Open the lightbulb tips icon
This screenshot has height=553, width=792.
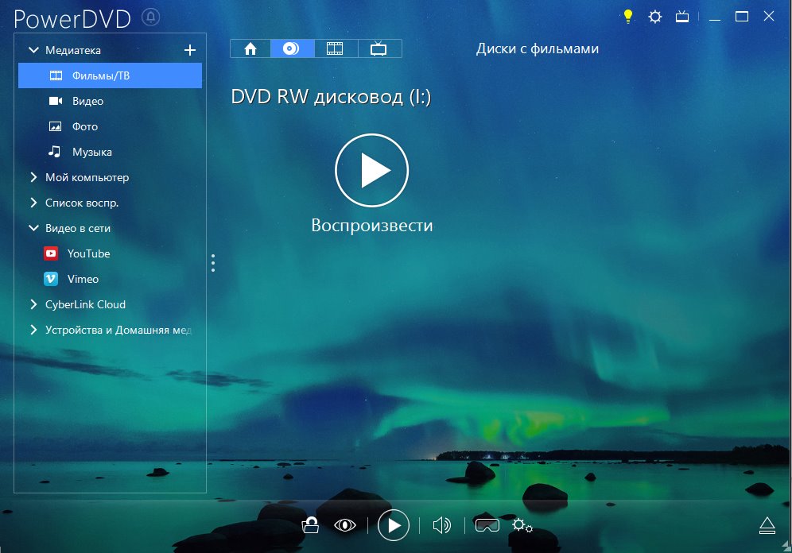(627, 16)
